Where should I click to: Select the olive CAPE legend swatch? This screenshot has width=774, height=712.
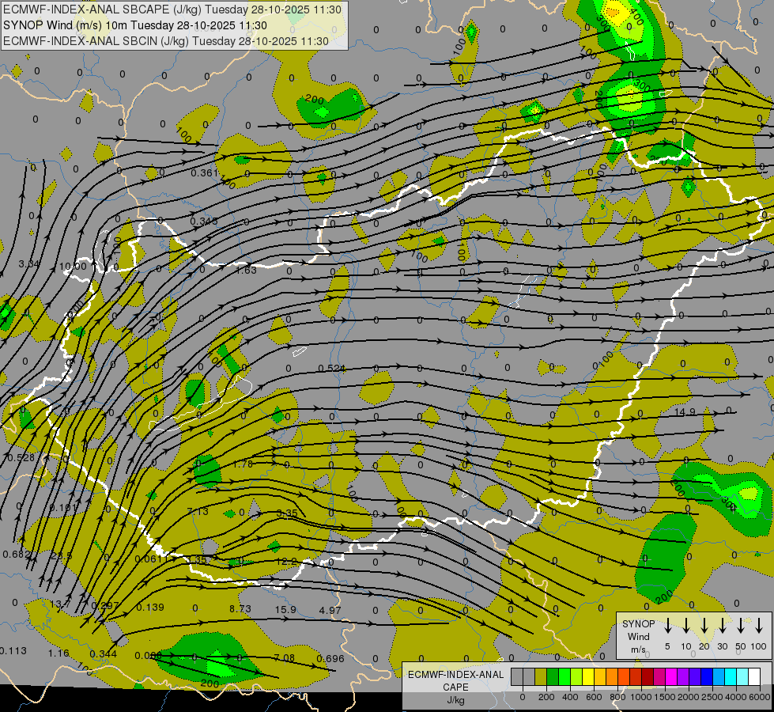541,677
